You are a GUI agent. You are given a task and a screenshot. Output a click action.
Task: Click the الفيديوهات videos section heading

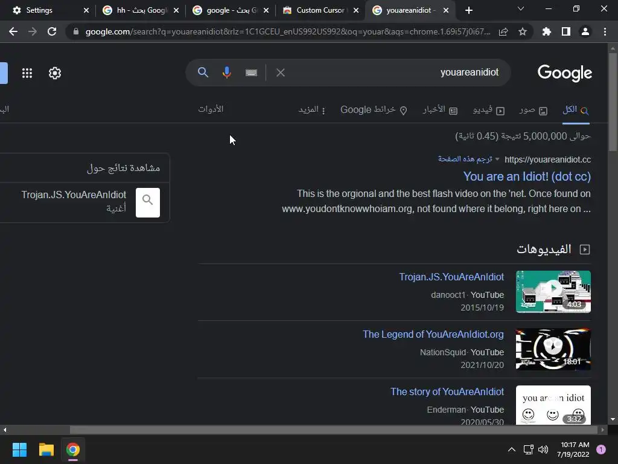point(553,250)
